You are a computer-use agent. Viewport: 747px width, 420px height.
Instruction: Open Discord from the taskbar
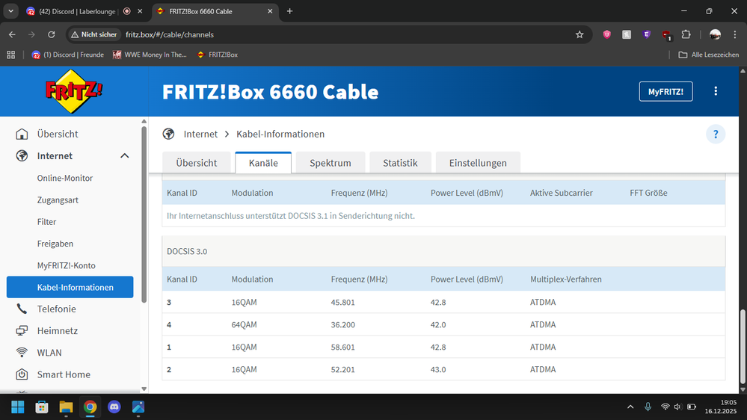[x=114, y=407]
